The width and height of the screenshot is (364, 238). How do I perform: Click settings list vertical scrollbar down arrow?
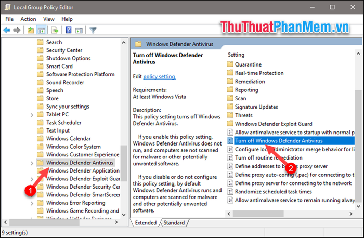click(358, 206)
